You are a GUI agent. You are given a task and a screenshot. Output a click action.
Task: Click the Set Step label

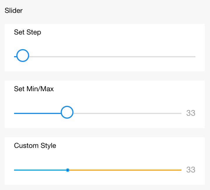pos(27,32)
